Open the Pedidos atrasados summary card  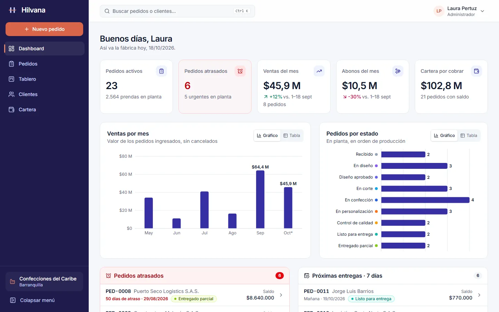215,87
